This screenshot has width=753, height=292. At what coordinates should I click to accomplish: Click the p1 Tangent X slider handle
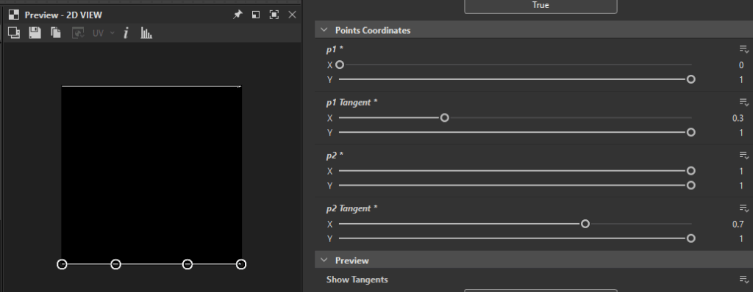coord(445,117)
